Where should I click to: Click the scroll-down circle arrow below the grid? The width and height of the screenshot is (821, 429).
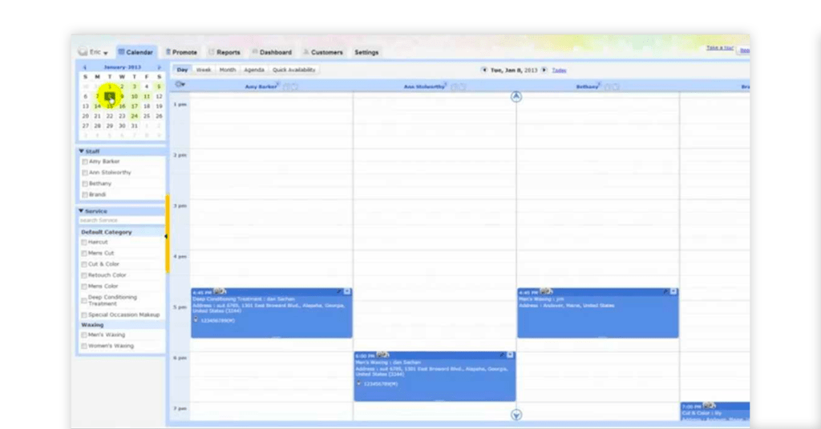click(x=516, y=415)
